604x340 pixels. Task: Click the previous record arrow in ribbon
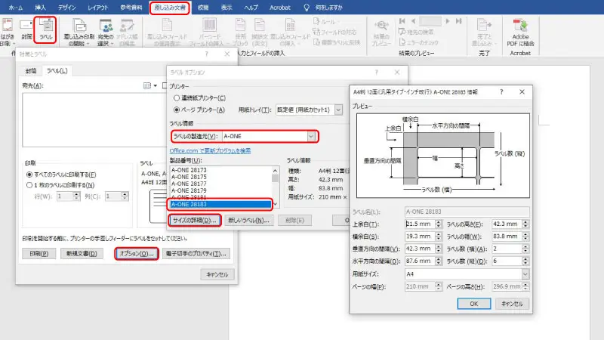[x=413, y=21]
